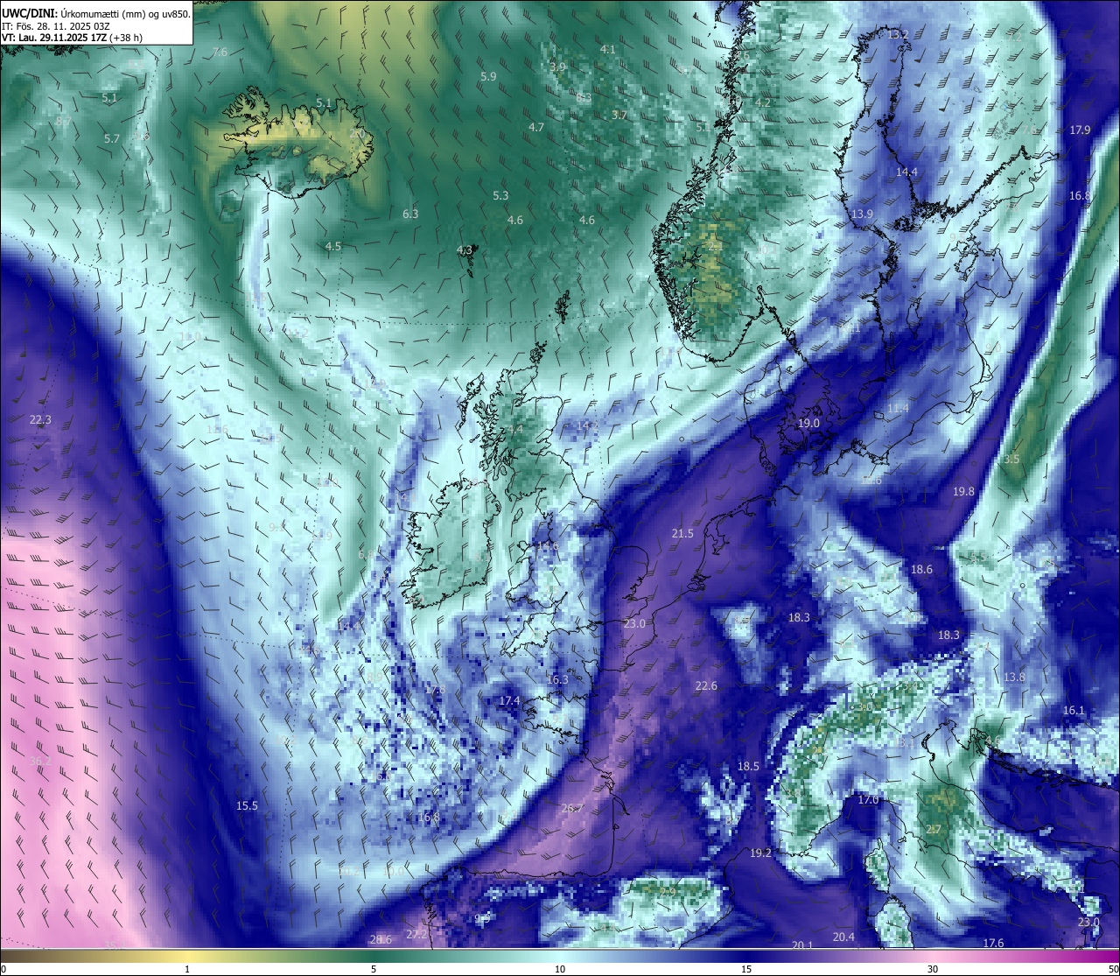Click the 16.3 value near the English Channel
The image size is (1120, 976).
click(x=557, y=680)
